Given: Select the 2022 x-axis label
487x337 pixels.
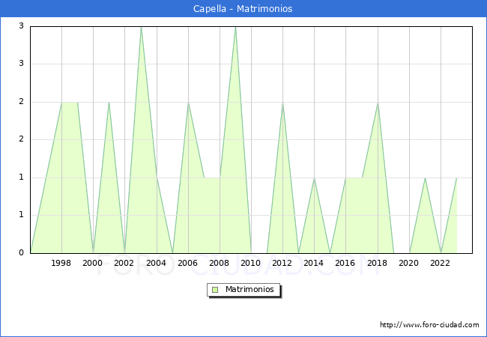Looking at the screenshot, I should coord(440,263).
